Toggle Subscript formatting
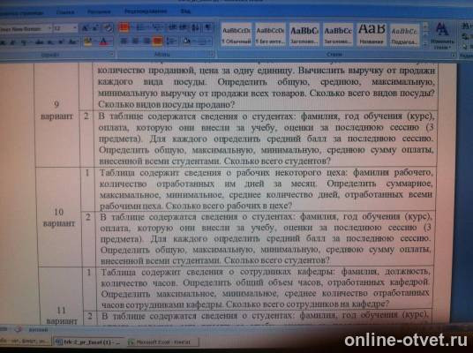Image resolution: width=473 pixels, height=353 pixels. tap(50, 42)
